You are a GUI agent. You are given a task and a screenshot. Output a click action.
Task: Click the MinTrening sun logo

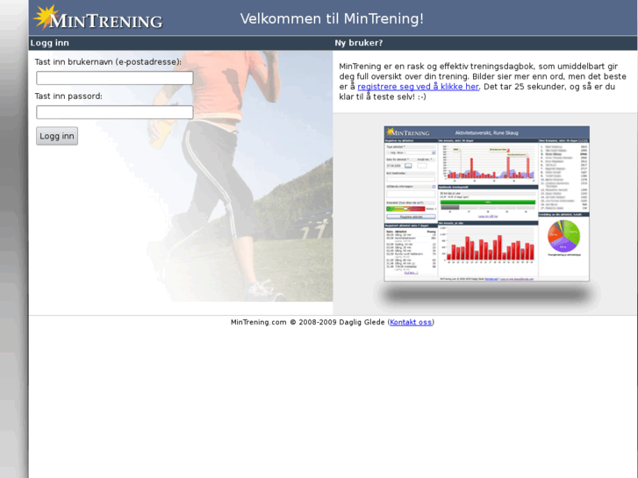pyautogui.click(x=97, y=18)
